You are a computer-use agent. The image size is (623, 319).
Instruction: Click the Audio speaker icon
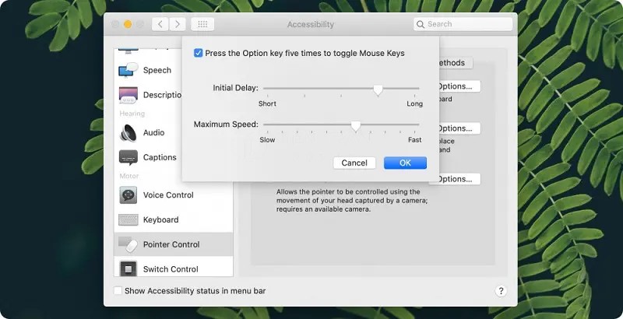[x=128, y=133]
